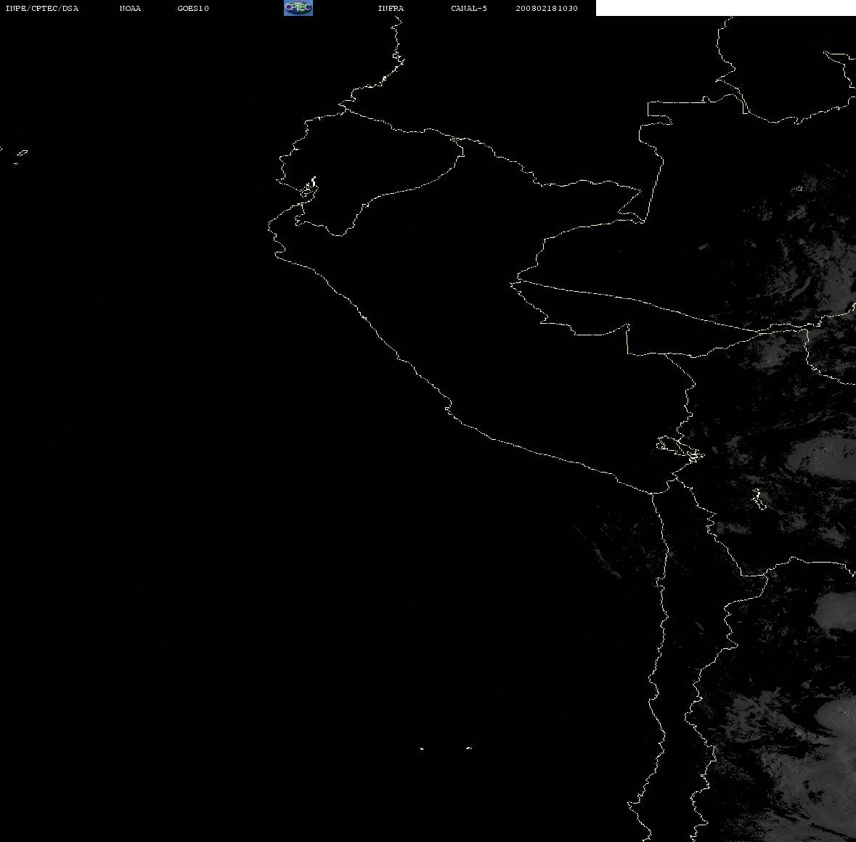This screenshot has height=842, width=856.
Task: Click the INFRA label in the header
Action: pyautogui.click(x=391, y=8)
